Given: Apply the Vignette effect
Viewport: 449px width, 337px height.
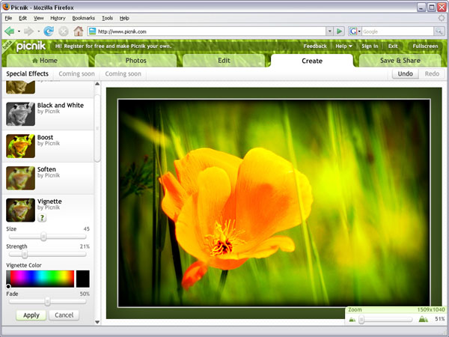Looking at the screenshot, I should (31, 315).
